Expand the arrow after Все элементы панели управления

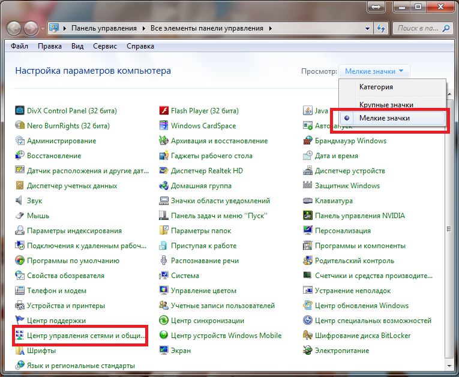270,28
